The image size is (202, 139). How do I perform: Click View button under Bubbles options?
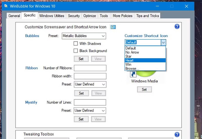click(98, 59)
